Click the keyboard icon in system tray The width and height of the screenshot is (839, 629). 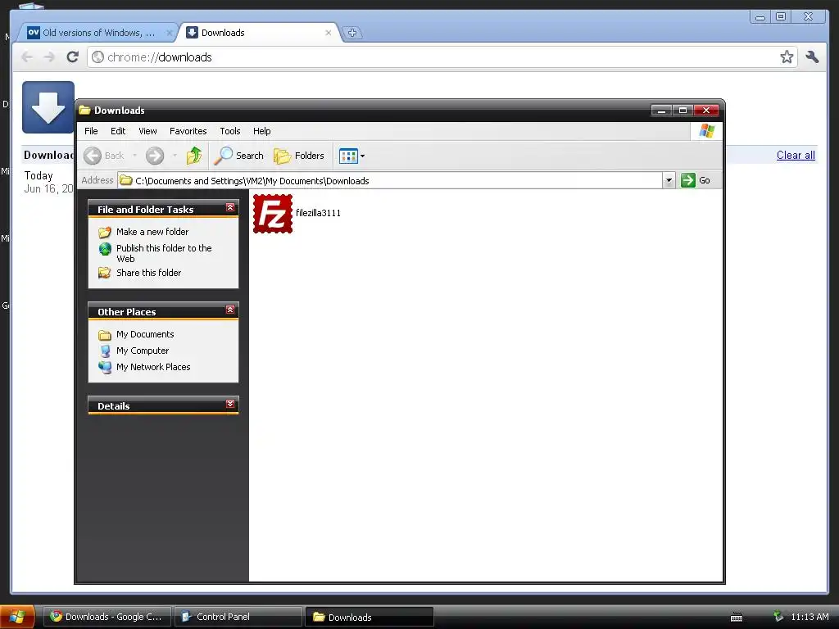737,618
